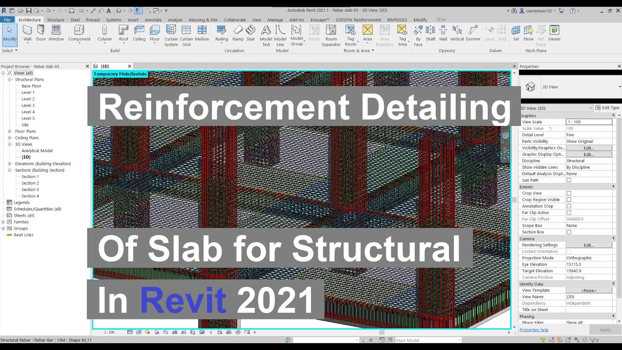Click the Print icon in quick access toolbar
This screenshot has width=622, height=350.
[71, 10]
